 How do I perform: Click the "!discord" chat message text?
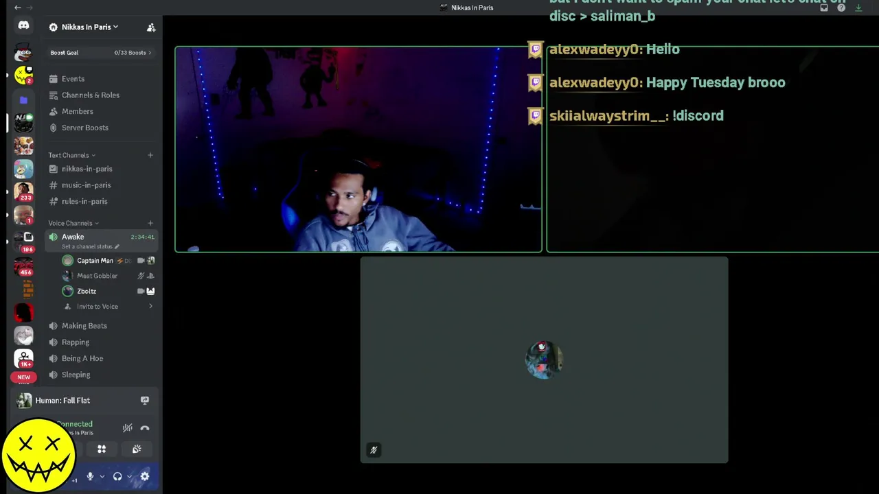coord(698,116)
